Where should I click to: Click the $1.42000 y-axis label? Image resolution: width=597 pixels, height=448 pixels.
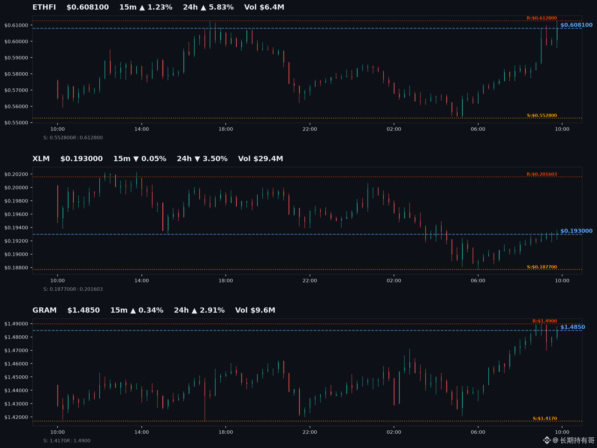point(16,417)
